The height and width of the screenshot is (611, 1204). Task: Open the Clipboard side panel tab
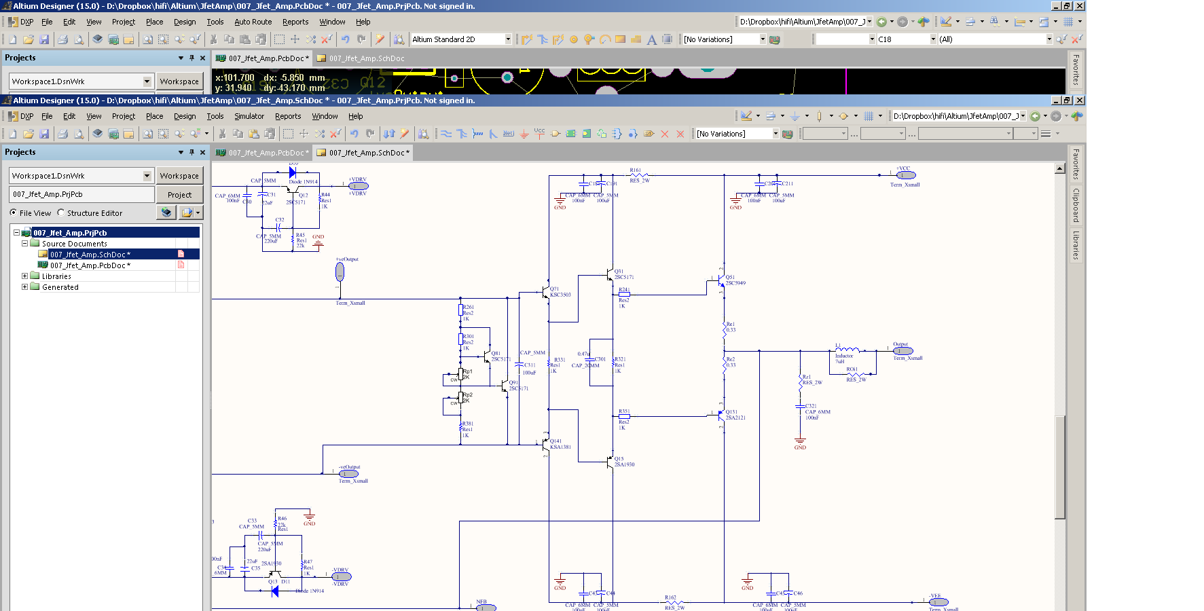[1076, 205]
